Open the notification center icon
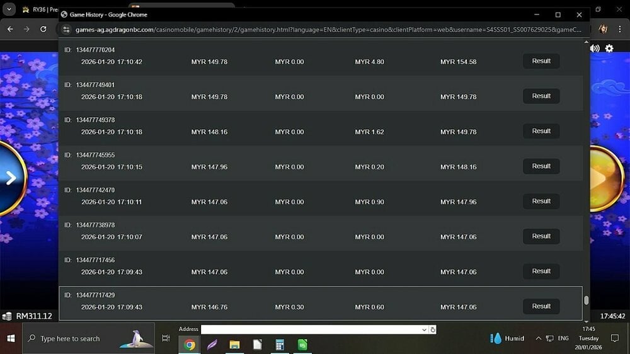This screenshot has height=354, width=630. point(615,338)
